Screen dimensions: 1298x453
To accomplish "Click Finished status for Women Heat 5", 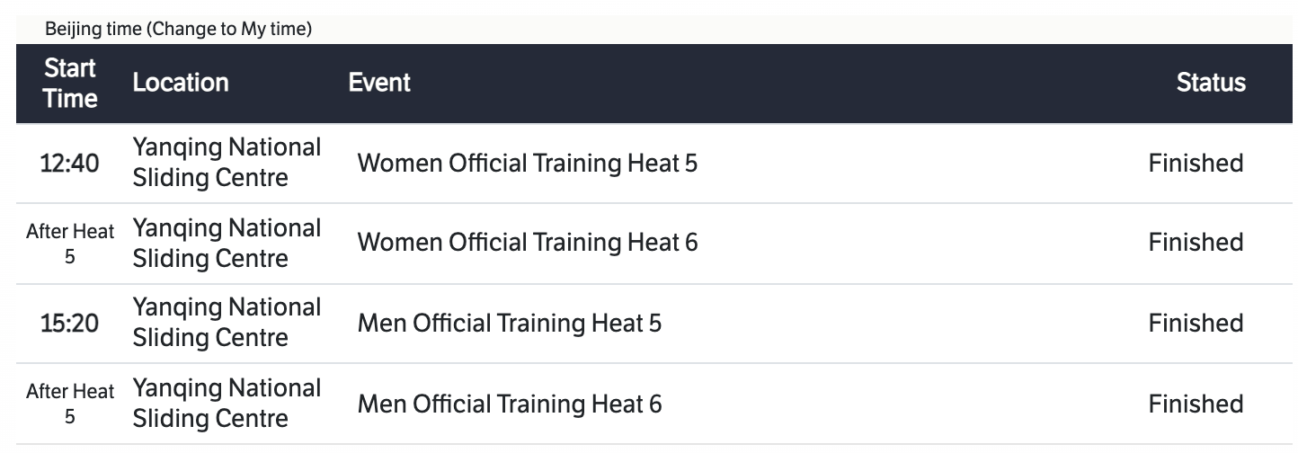I will 1196,164.
